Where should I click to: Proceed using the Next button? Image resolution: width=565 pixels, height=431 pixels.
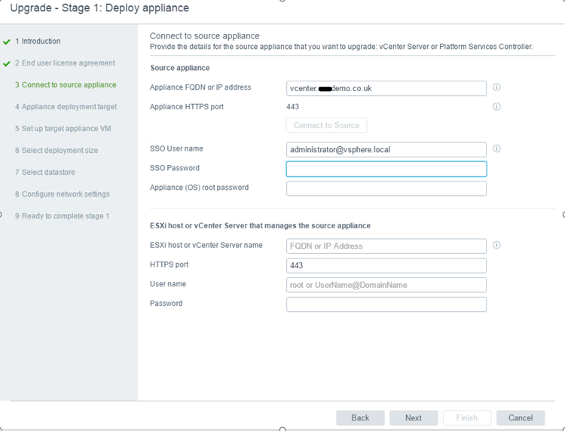tap(414, 417)
